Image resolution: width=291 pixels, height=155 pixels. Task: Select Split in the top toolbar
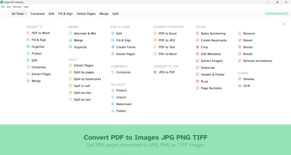[x=116, y=13]
